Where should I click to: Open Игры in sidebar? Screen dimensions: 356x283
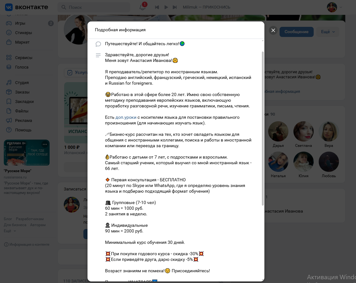point(20,23)
